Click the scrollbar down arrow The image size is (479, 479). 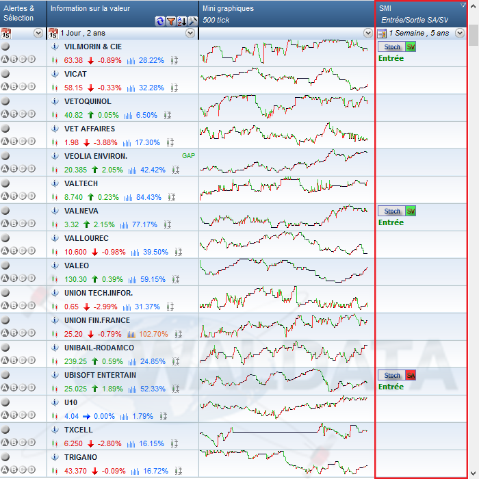coord(474,473)
